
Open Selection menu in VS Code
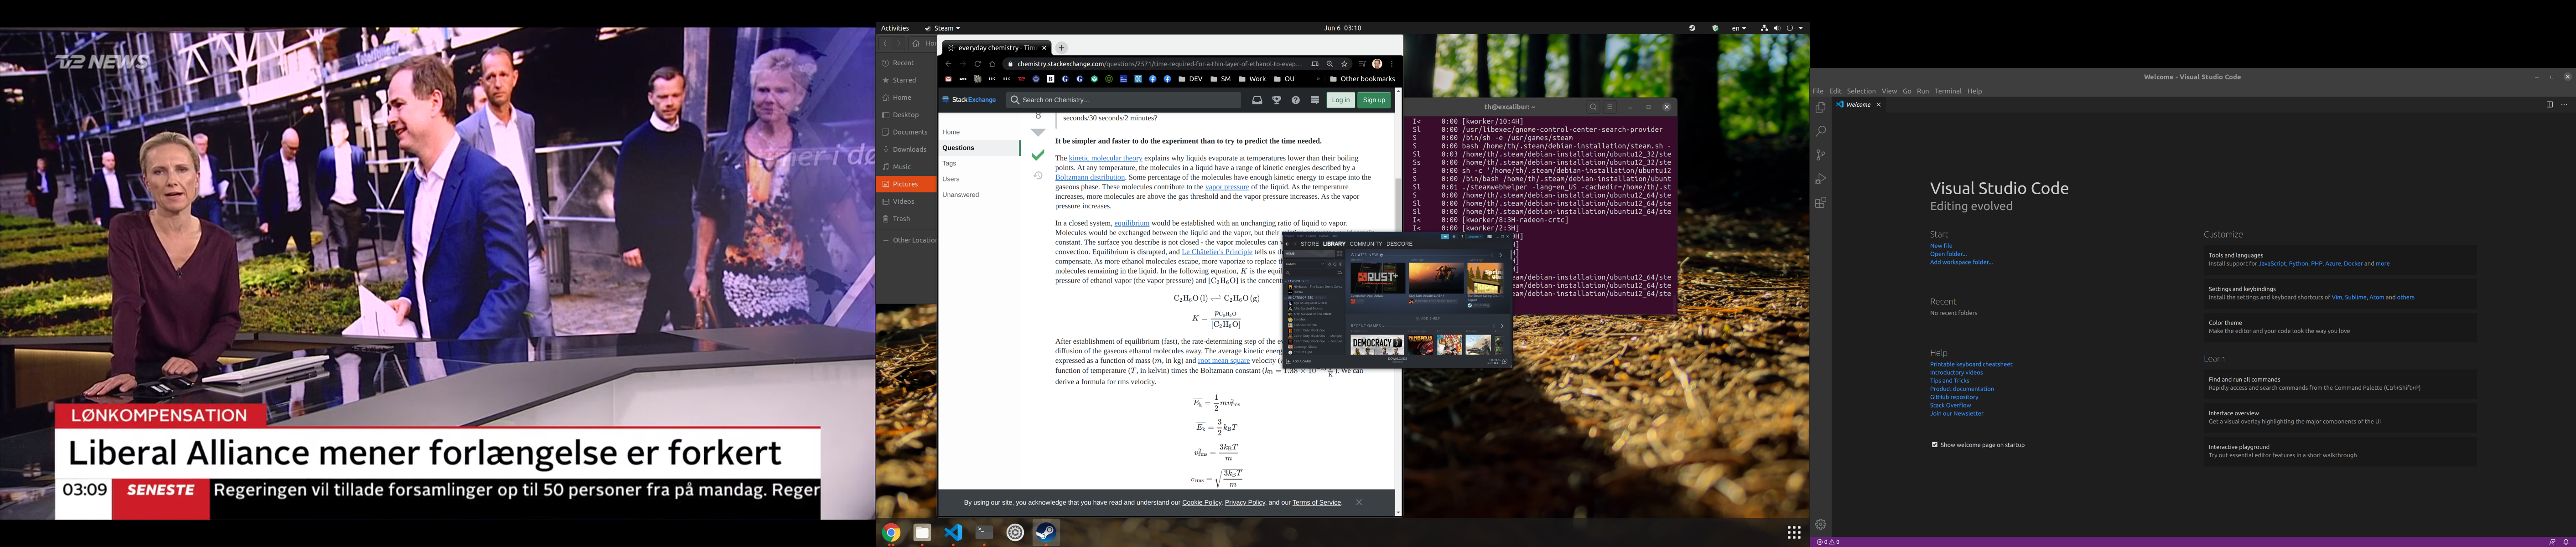[1861, 91]
